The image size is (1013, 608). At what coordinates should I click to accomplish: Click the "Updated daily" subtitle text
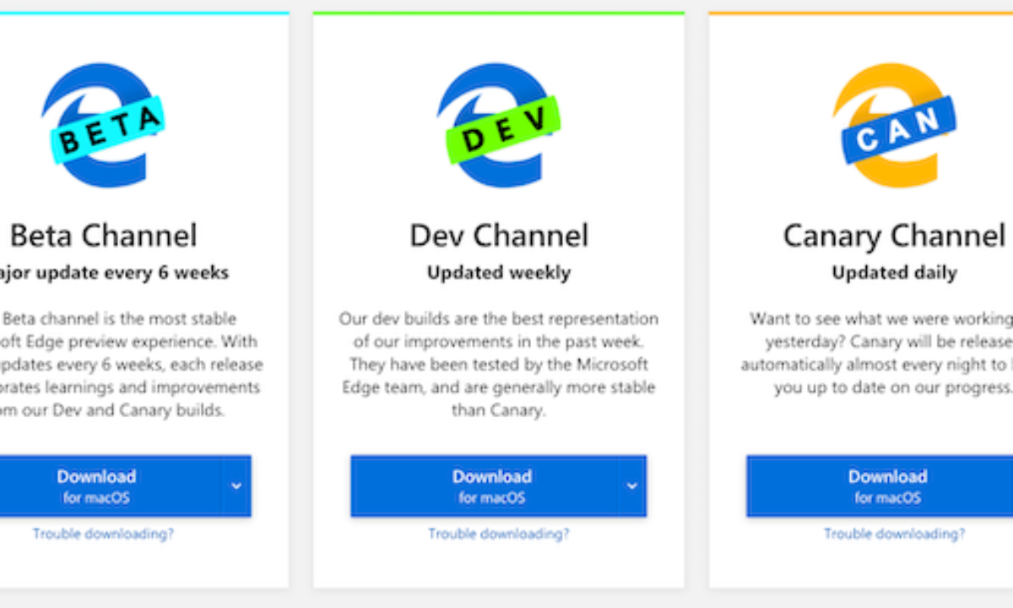894,273
